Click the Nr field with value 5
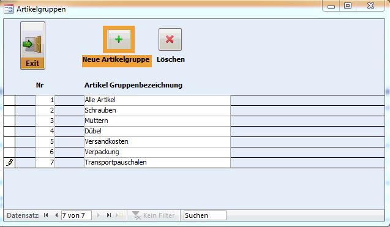 [x=45, y=142]
